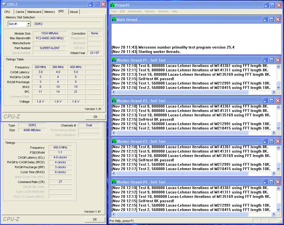284x225 pixels.
Task: Click Worker thread #4 horizontal scrollbar thumb
Action: click(x=182, y=214)
